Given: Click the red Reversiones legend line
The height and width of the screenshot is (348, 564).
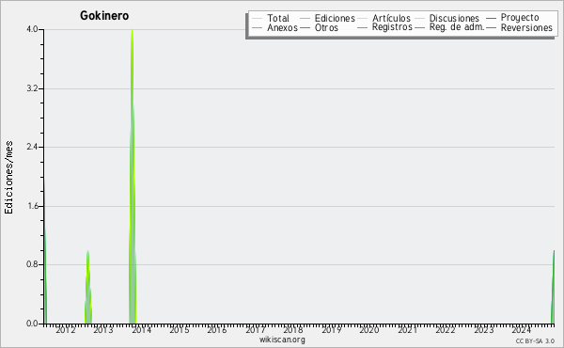Looking at the screenshot, I should click(x=491, y=27).
